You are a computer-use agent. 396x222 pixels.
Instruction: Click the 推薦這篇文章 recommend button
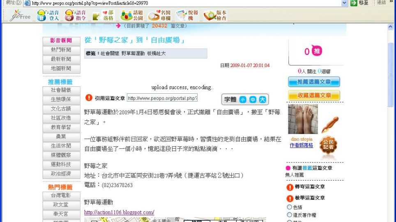[314, 82]
